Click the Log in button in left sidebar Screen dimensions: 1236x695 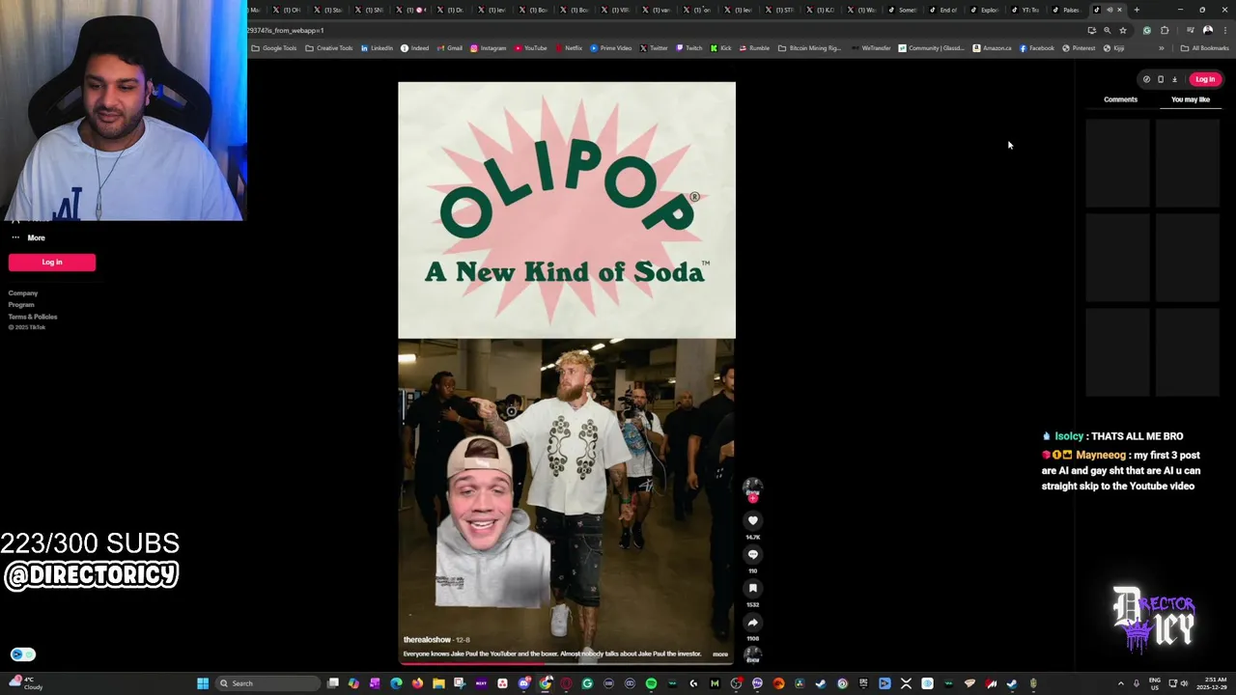coord(52,263)
